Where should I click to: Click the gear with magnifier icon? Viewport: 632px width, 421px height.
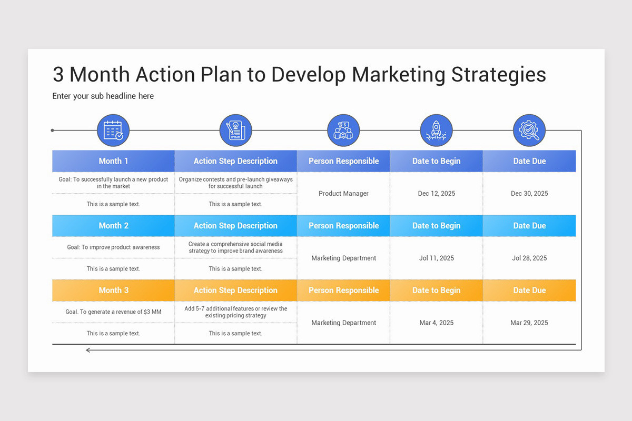[x=529, y=131]
